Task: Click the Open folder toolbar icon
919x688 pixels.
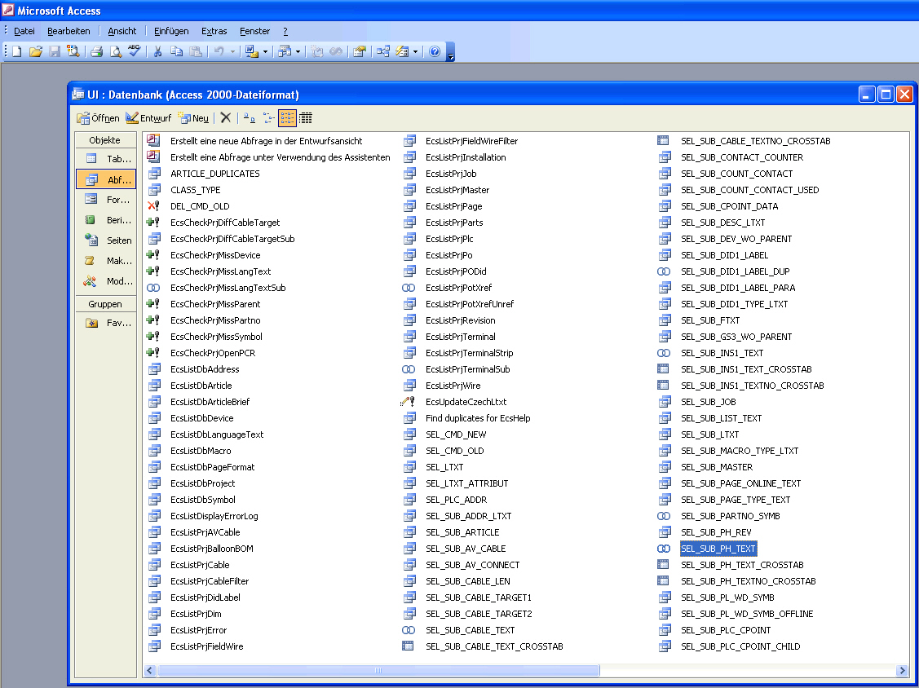Action: 35,51
